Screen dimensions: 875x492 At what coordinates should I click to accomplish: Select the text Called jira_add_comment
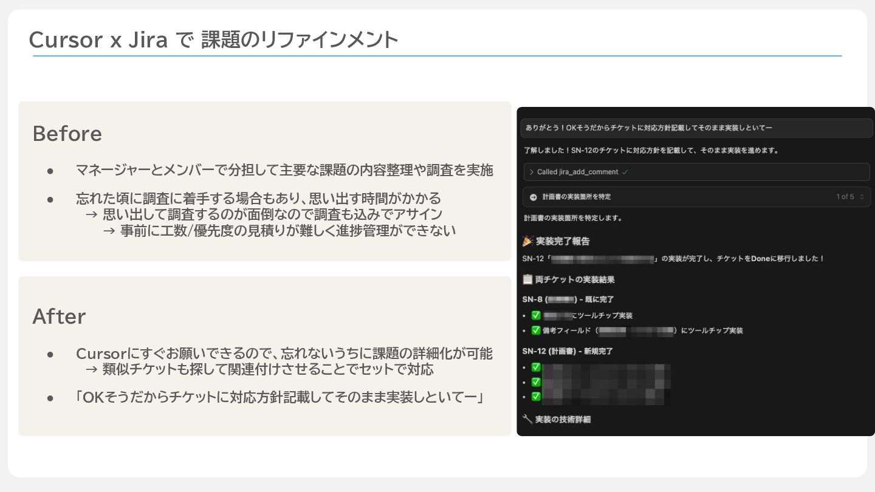click(578, 172)
